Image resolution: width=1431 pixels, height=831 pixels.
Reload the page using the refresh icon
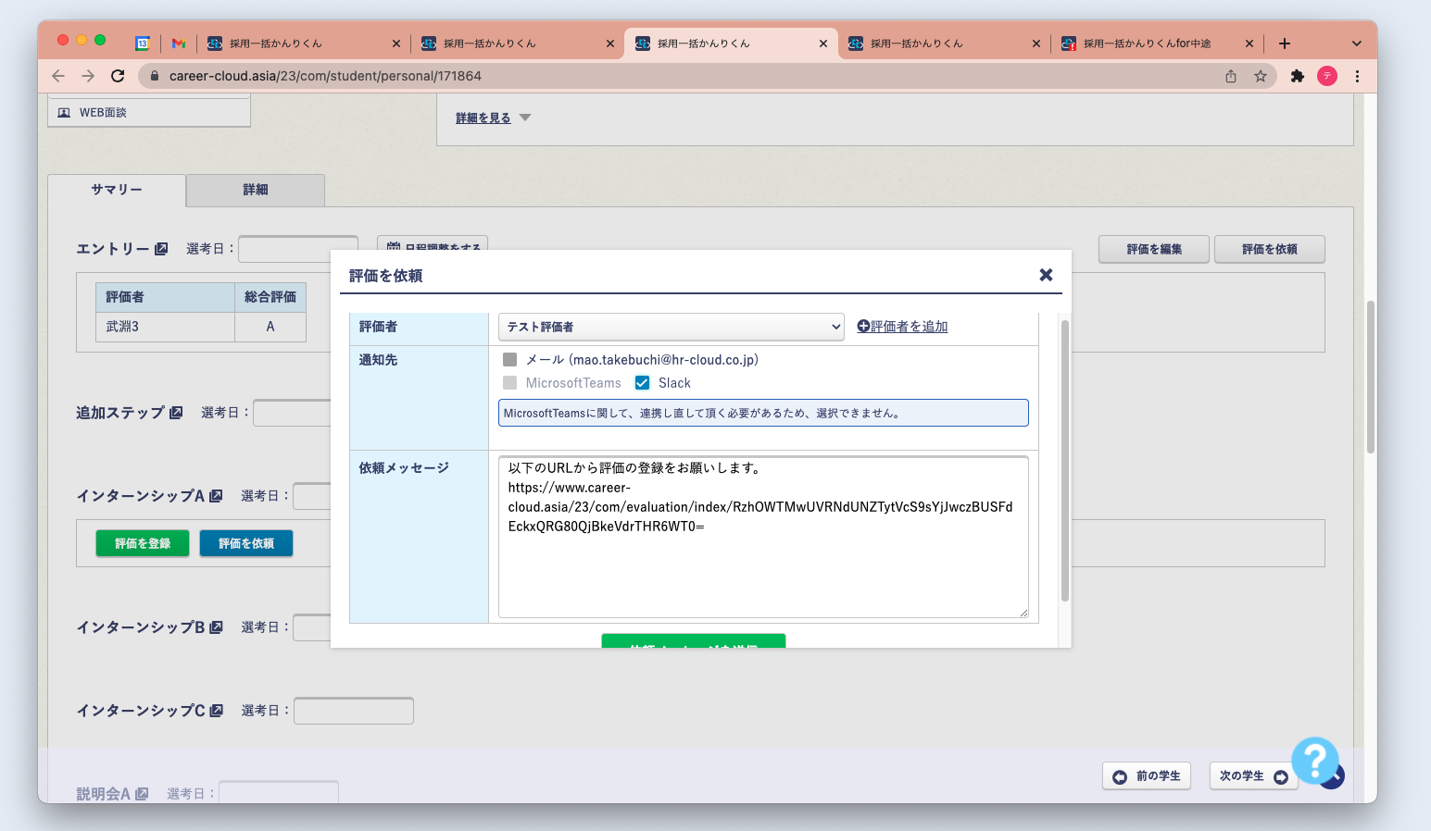click(118, 76)
